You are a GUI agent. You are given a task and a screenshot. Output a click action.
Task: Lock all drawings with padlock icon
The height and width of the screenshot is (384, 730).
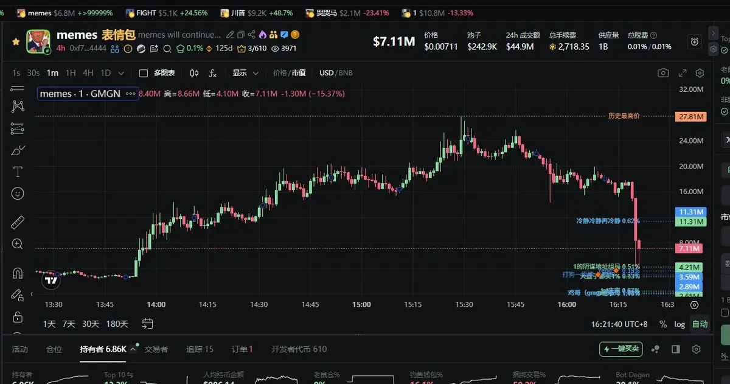[x=18, y=317]
